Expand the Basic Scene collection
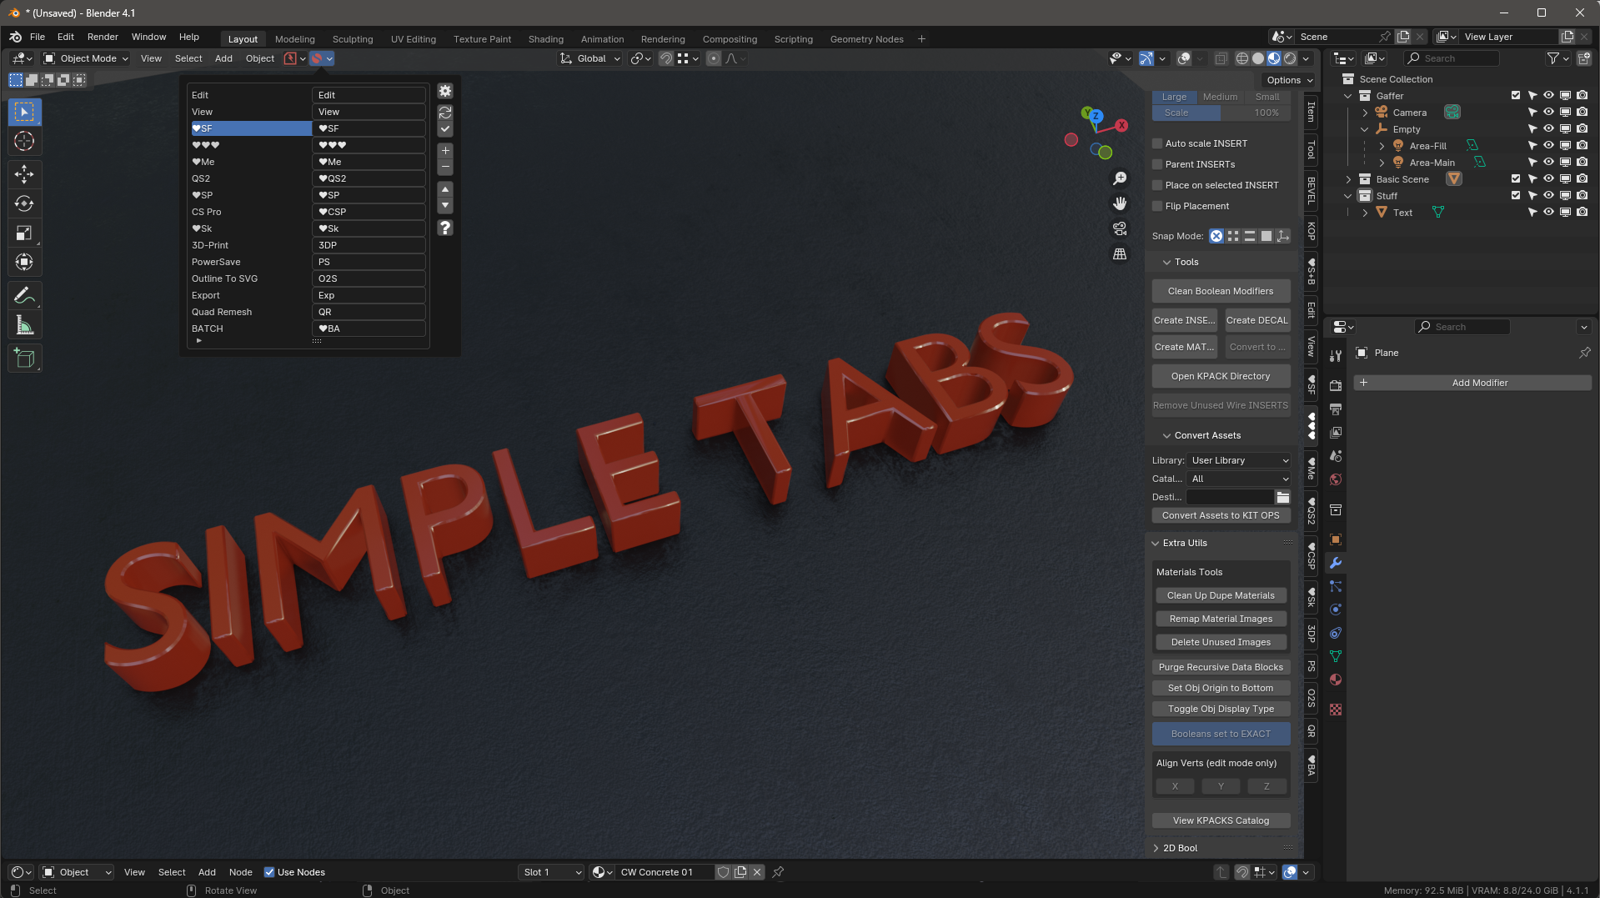Screen dimensions: 1600x898 1350,178
